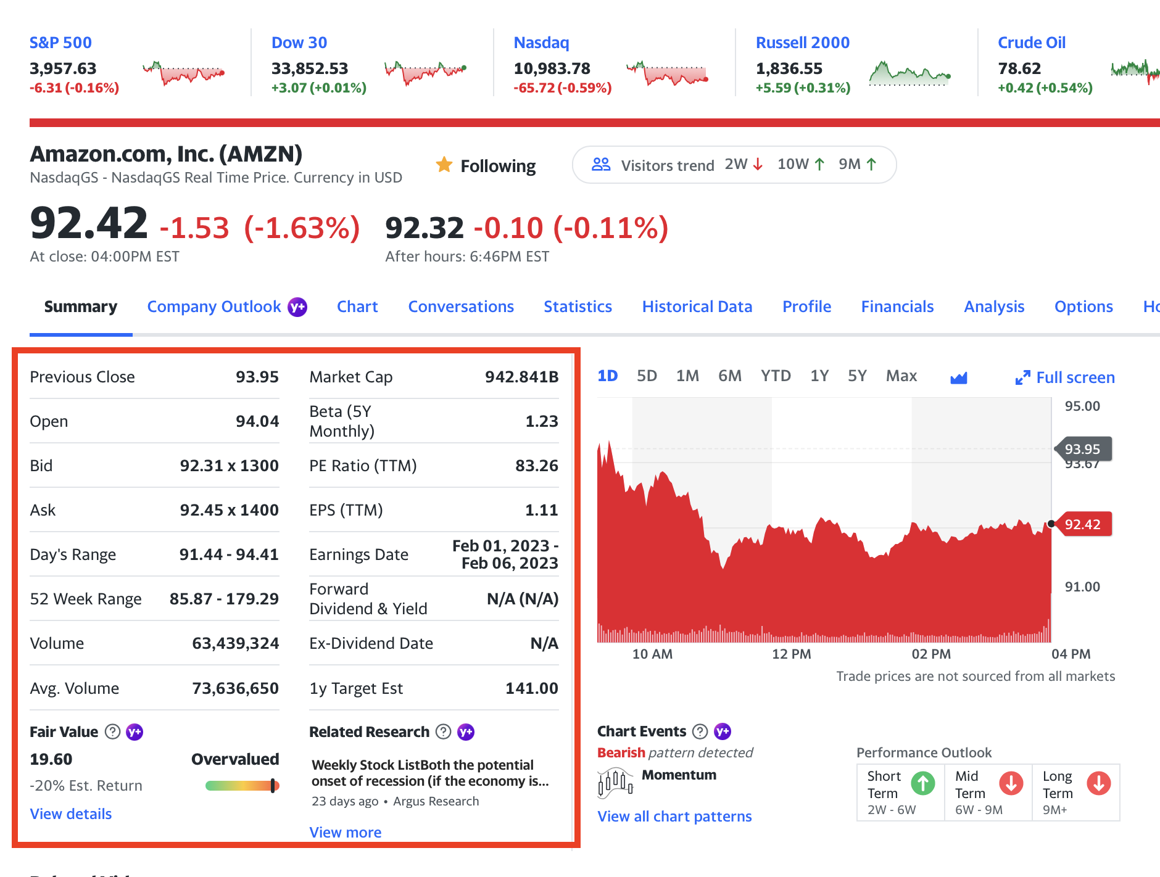Click the Related Research help question icon
Image resolution: width=1160 pixels, height=877 pixels.
point(443,731)
